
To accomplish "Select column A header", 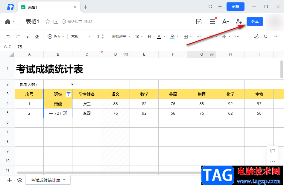I will point(29,54).
